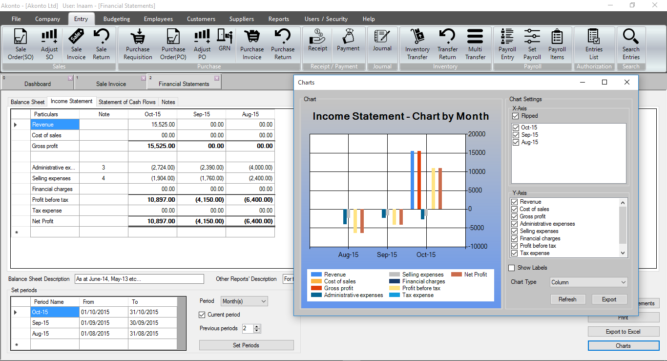Uncheck the Flipped checkbox
This screenshot has height=361, width=667.
click(x=516, y=116)
